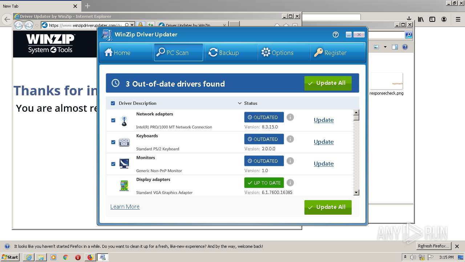The width and height of the screenshot is (465, 262).
Task: Click Internet Explorer back button
Action: (19, 25)
